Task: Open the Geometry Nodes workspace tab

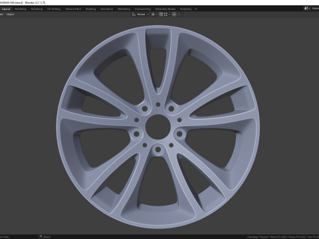Action: (x=165, y=9)
